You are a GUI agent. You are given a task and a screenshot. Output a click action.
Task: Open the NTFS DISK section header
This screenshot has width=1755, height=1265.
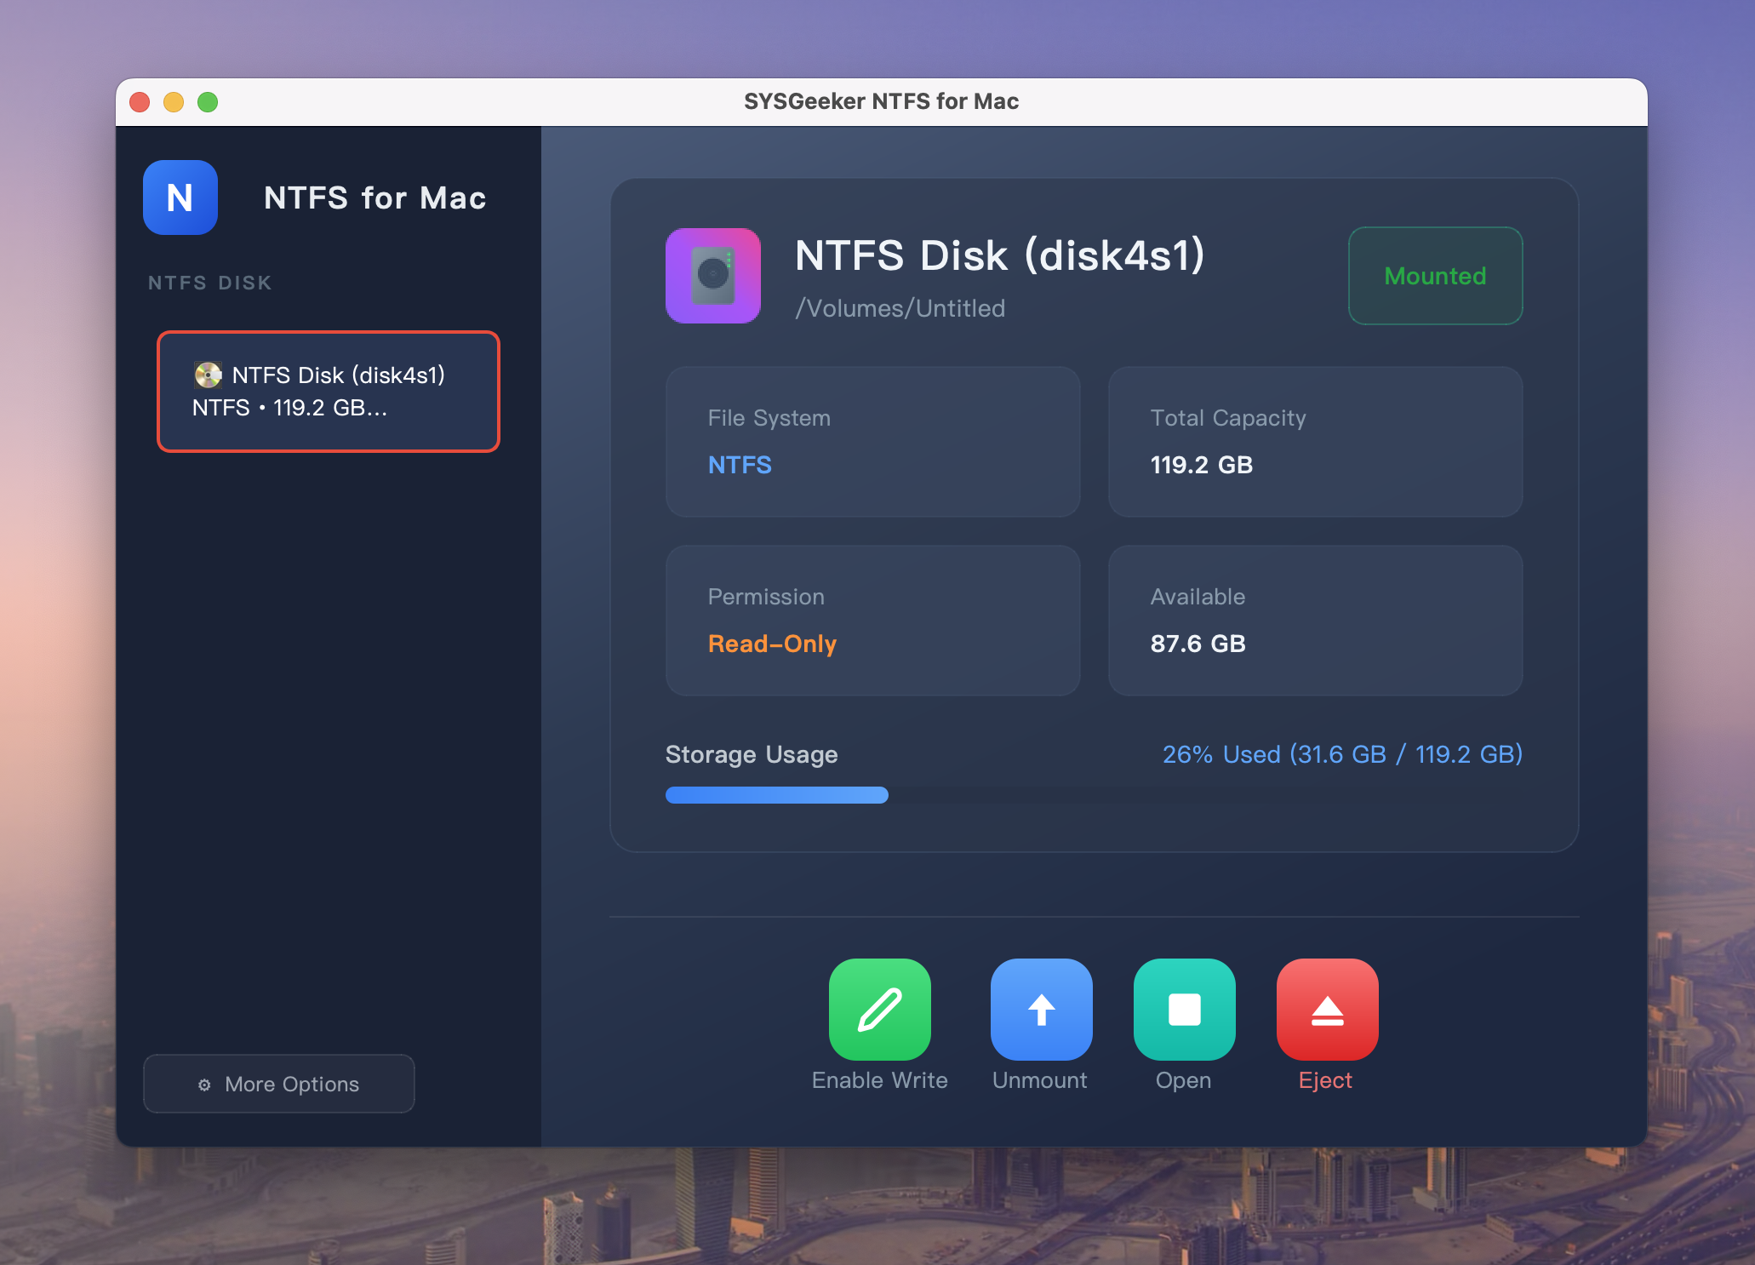pos(209,282)
